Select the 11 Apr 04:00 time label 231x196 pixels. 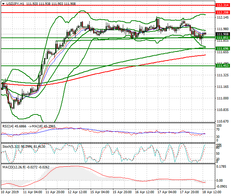pyautogui.click(x=33, y=192)
